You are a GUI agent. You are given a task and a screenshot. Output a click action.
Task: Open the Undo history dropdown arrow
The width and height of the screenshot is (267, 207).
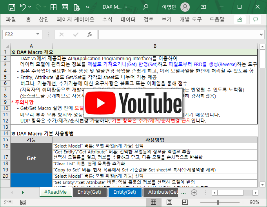click(x=30, y=7)
